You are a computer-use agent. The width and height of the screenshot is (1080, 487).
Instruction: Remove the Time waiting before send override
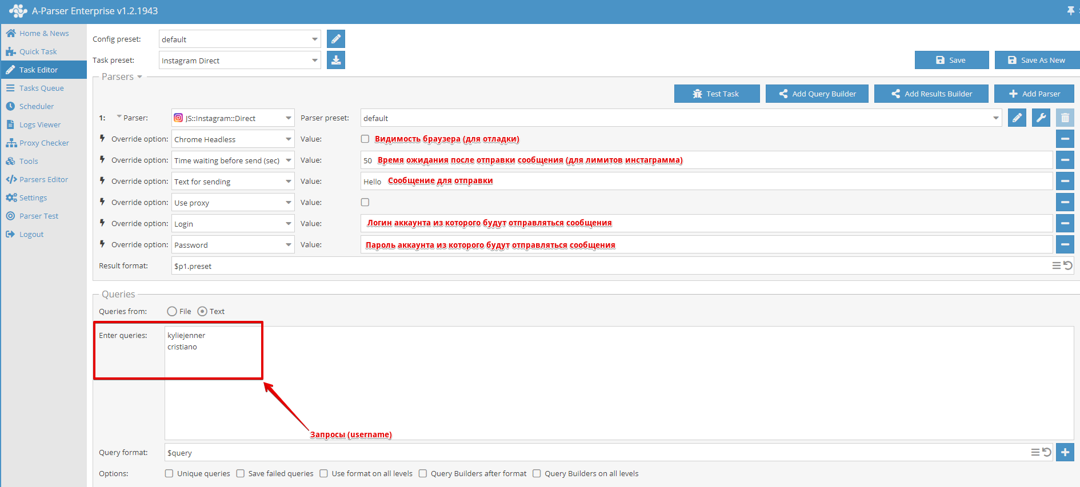point(1065,160)
